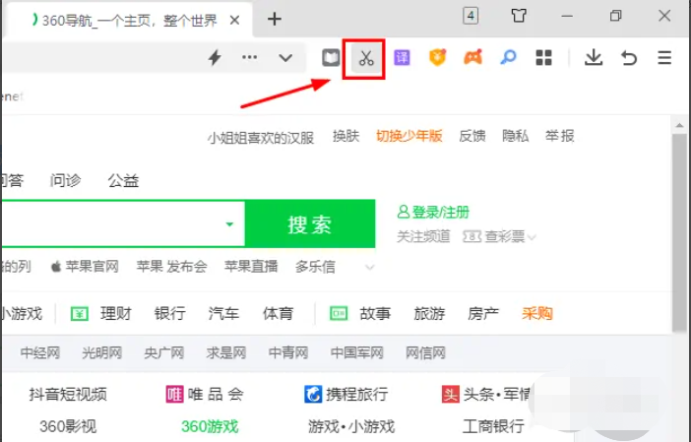Open a new tab with plus button
Screen dimensions: 691x442
click(x=275, y=18)
